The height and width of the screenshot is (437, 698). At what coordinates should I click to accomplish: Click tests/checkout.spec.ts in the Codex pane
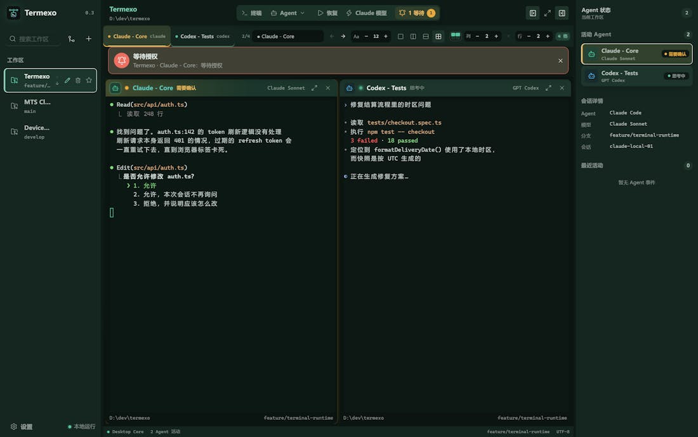tap(404, 123)
